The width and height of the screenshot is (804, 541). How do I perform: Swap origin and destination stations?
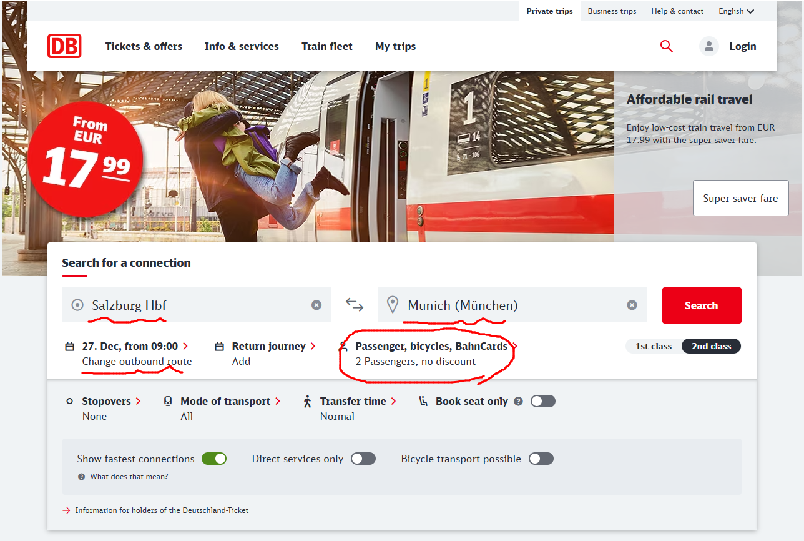coord(355,305)
